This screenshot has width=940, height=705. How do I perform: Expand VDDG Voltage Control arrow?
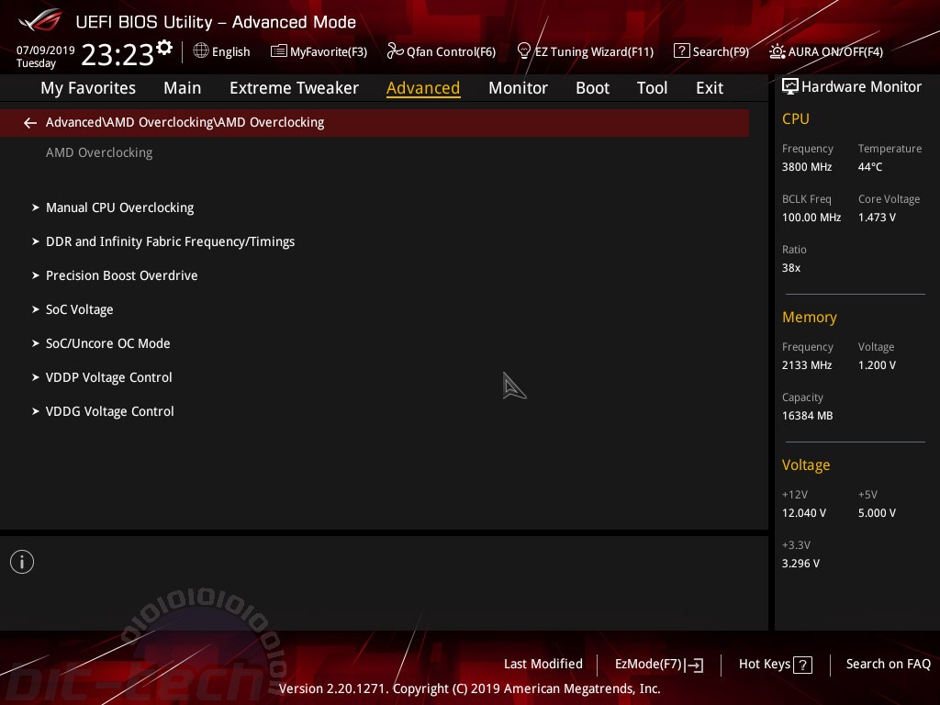pyautogui.click(x=36, y=411)
